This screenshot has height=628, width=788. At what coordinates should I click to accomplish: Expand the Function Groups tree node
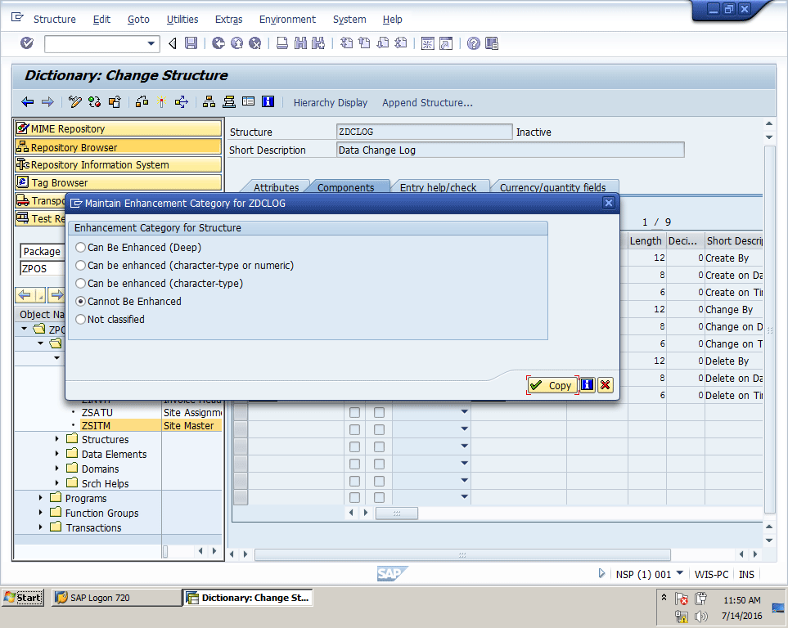(x=41, y=514)
